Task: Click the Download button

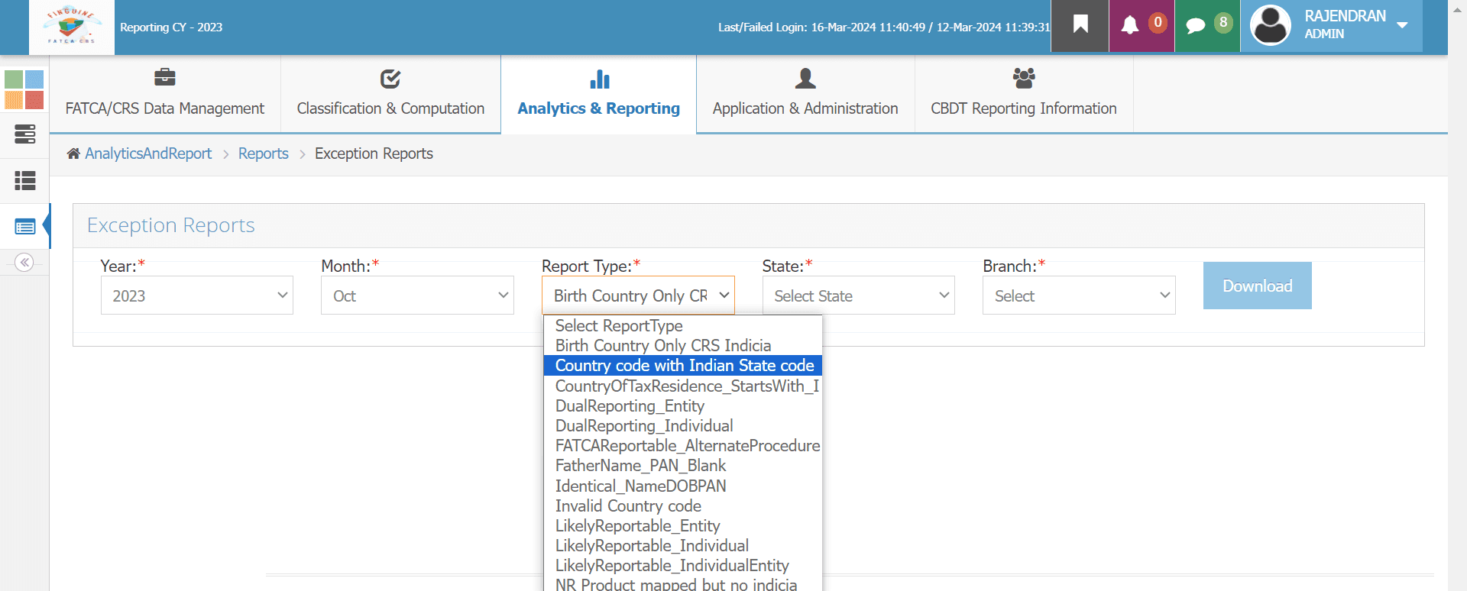Action: pyautogui.click(x=1258, y=286)
